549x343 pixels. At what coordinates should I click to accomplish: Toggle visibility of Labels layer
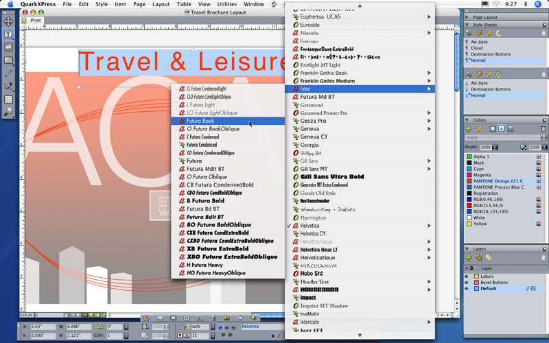click(467, 276)
